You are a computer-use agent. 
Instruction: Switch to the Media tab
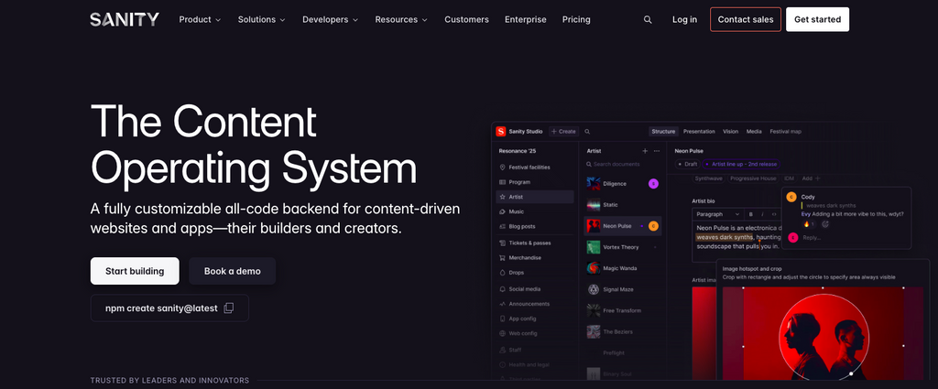click(x=754, y=132)
